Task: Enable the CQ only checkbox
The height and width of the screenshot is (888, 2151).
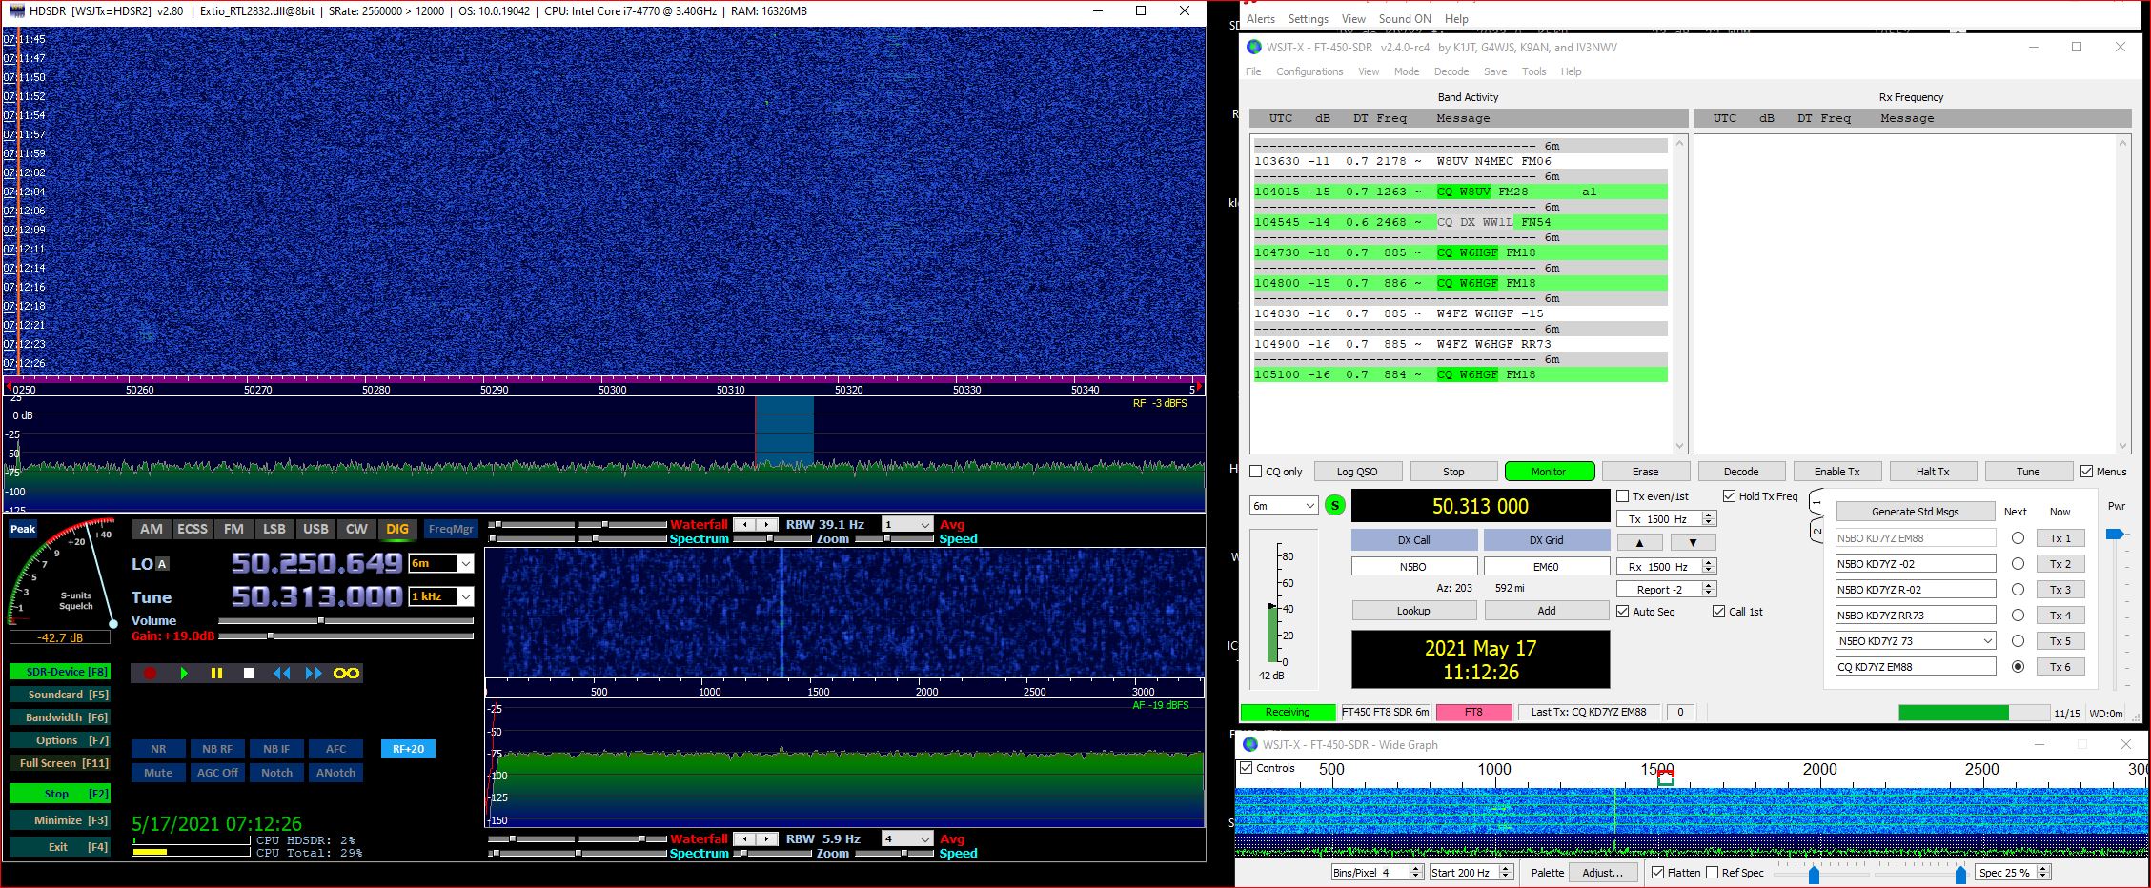Action: (x=1256, y=472)
